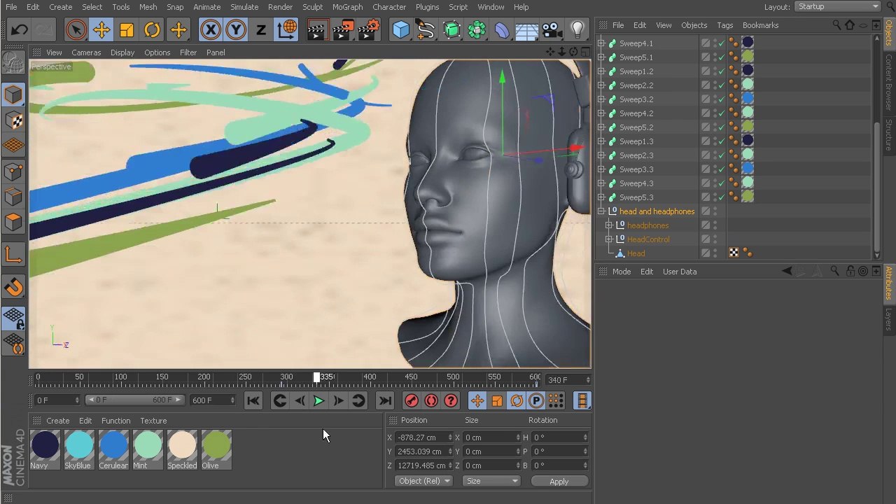Expand the headphones object tree

(609, 225)
